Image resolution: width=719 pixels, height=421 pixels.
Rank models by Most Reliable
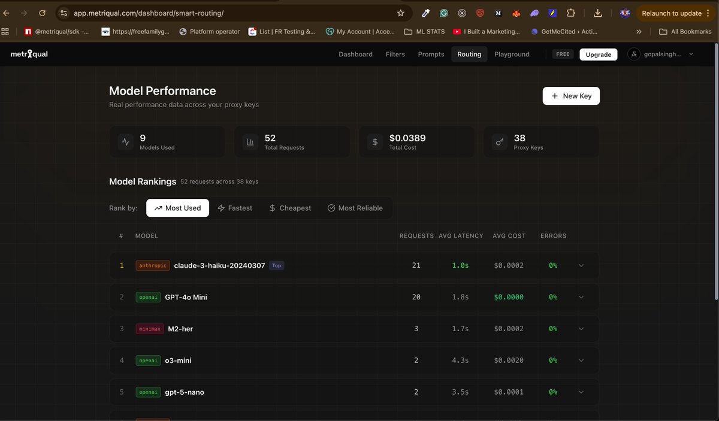click(x=355, y=208)
